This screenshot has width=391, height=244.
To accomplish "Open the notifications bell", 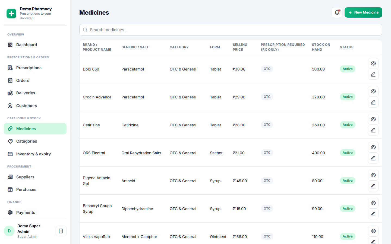I will (337, 12).
